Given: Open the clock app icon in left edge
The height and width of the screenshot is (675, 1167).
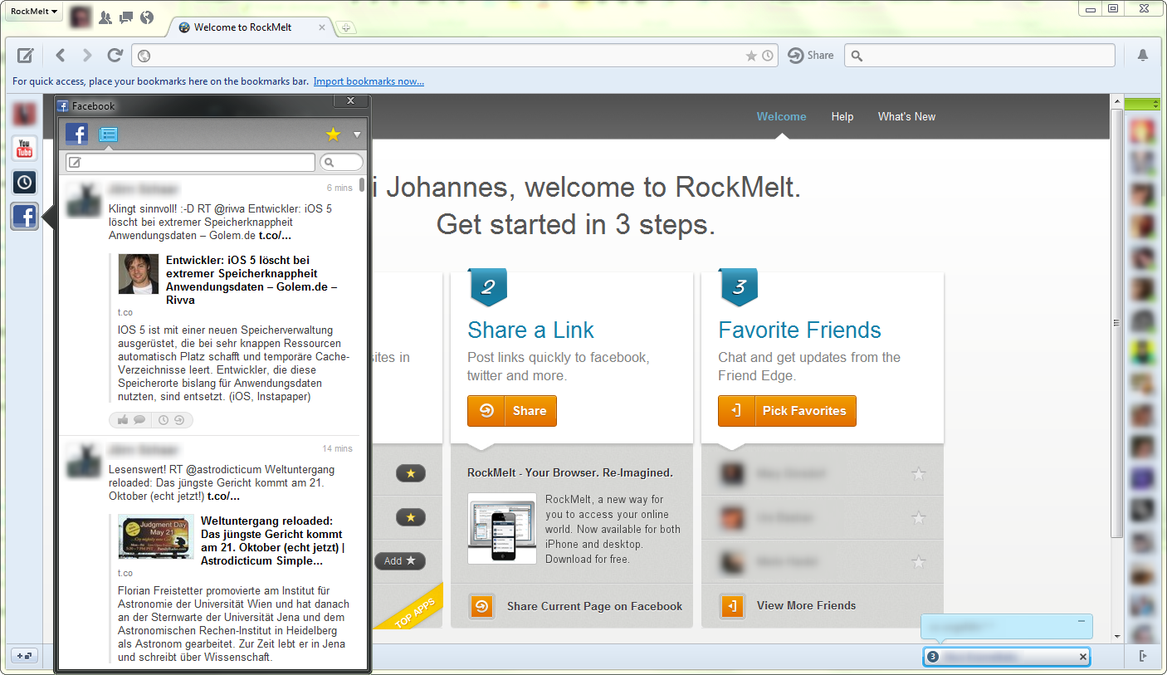Looking at the screenshot, I should click(25, 183).
